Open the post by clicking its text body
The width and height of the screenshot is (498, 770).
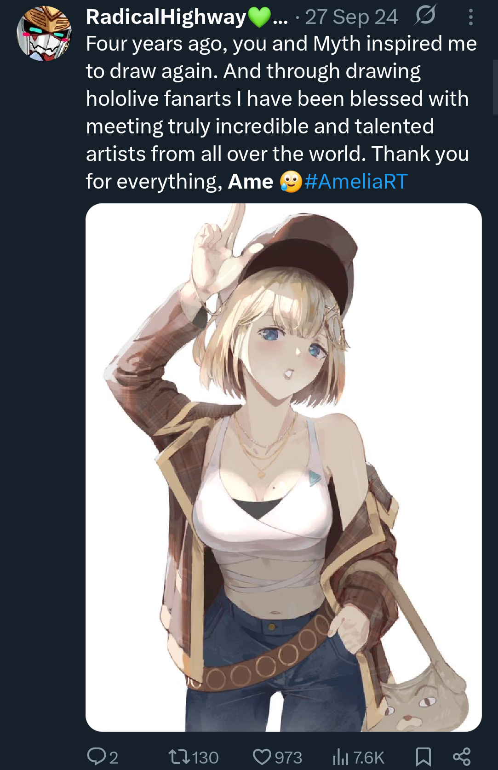tap(281, 112)
